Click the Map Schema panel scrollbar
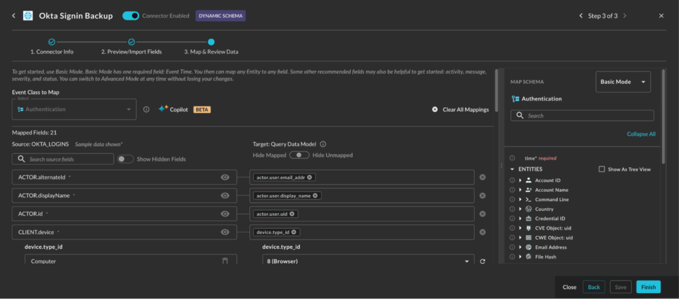Viewport: 679px width, 299px height. (x=663, y=116)
